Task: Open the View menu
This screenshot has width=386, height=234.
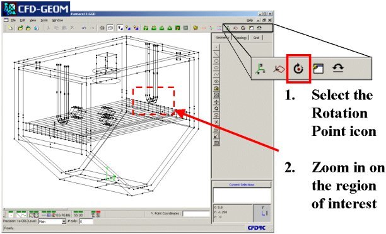Action: 33,20
